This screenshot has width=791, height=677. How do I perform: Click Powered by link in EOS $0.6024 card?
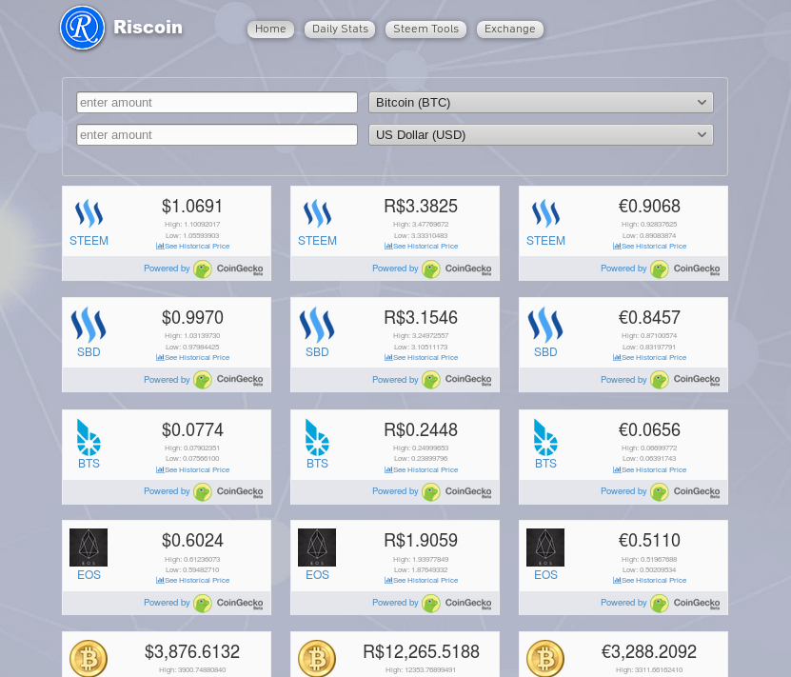[167, 603]
